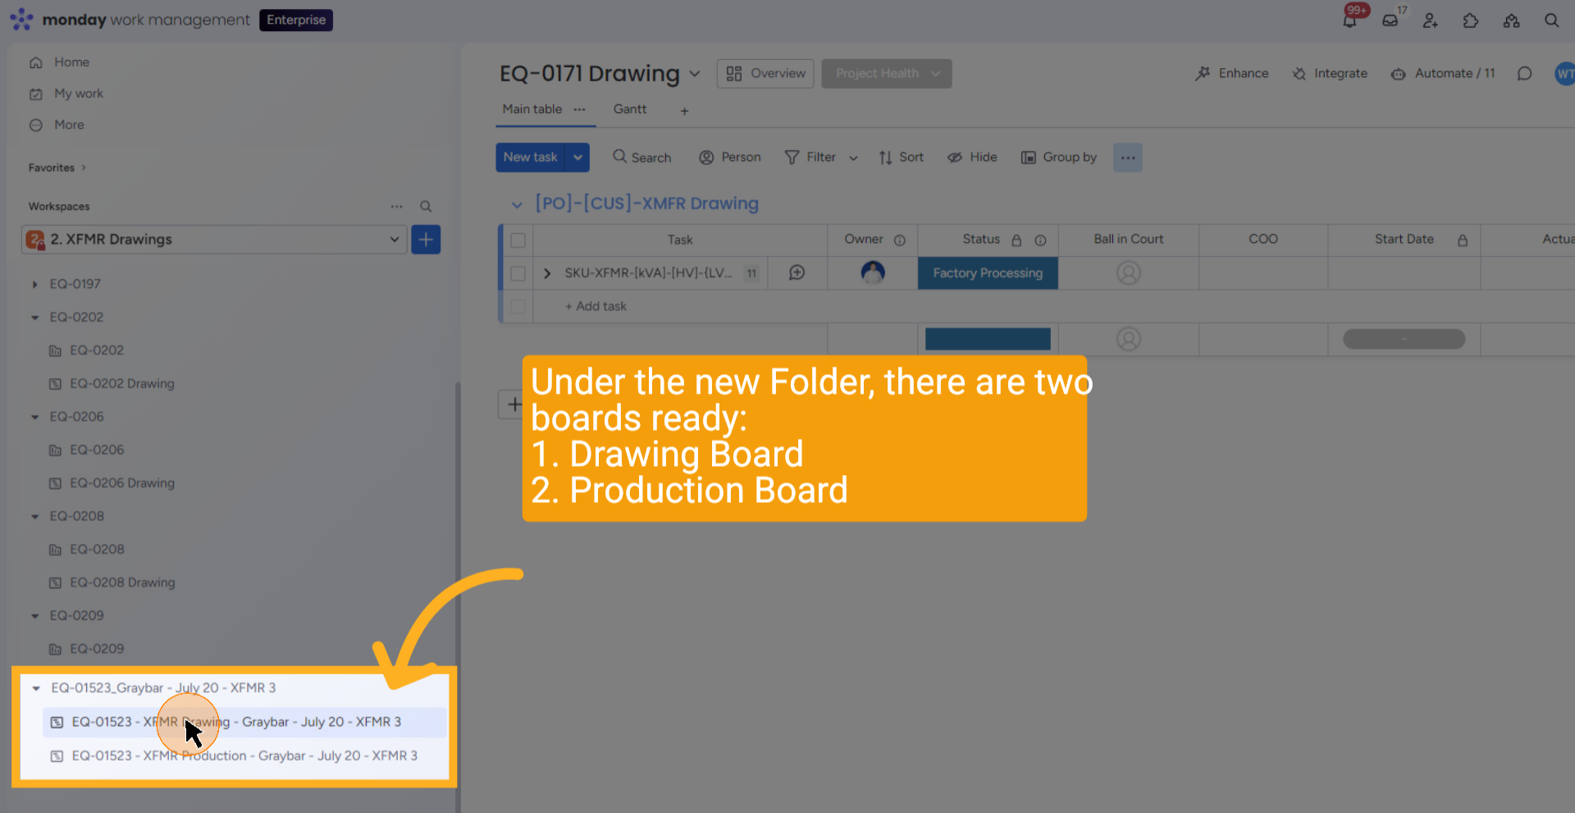Click the invite members icon
The height and width of the screenshot is (813, 1575).
1431,21
